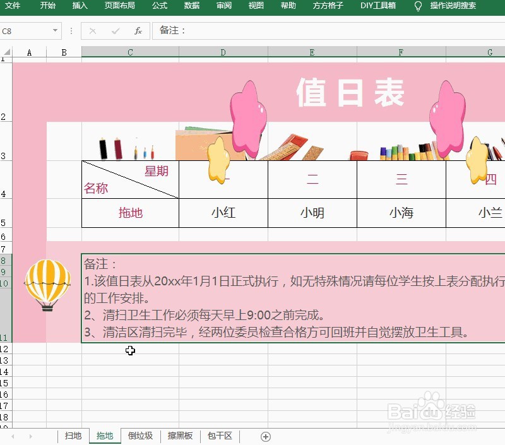Select all cells with the corner button
505x445 pixels.
pos(6,50)
